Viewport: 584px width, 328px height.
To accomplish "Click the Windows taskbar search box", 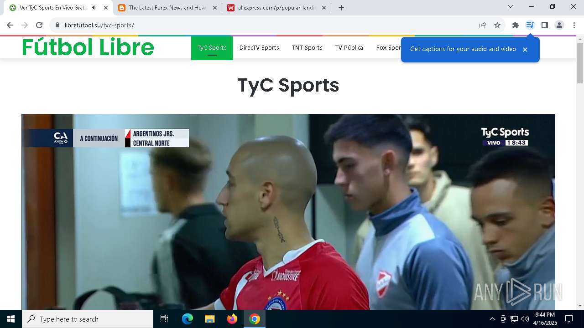I will click(x=88, y=319).
